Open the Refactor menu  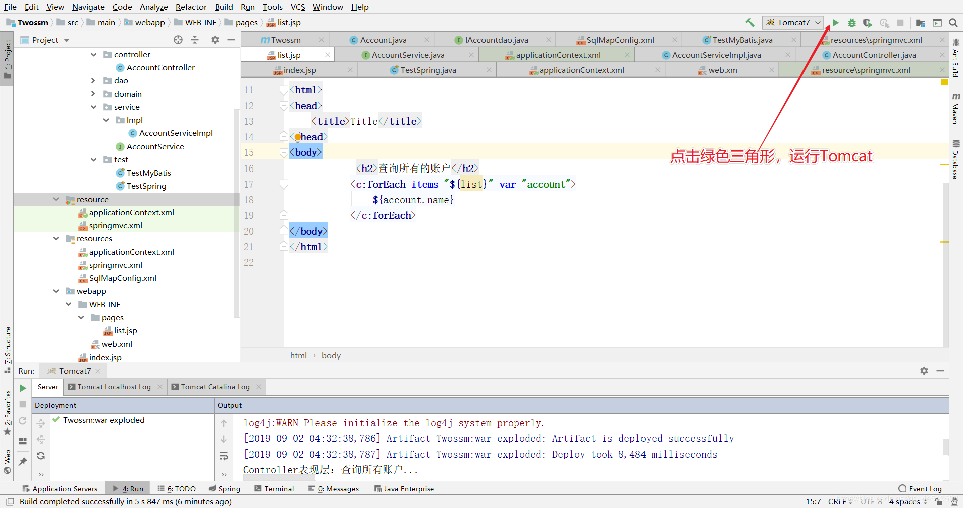(191, 7)
